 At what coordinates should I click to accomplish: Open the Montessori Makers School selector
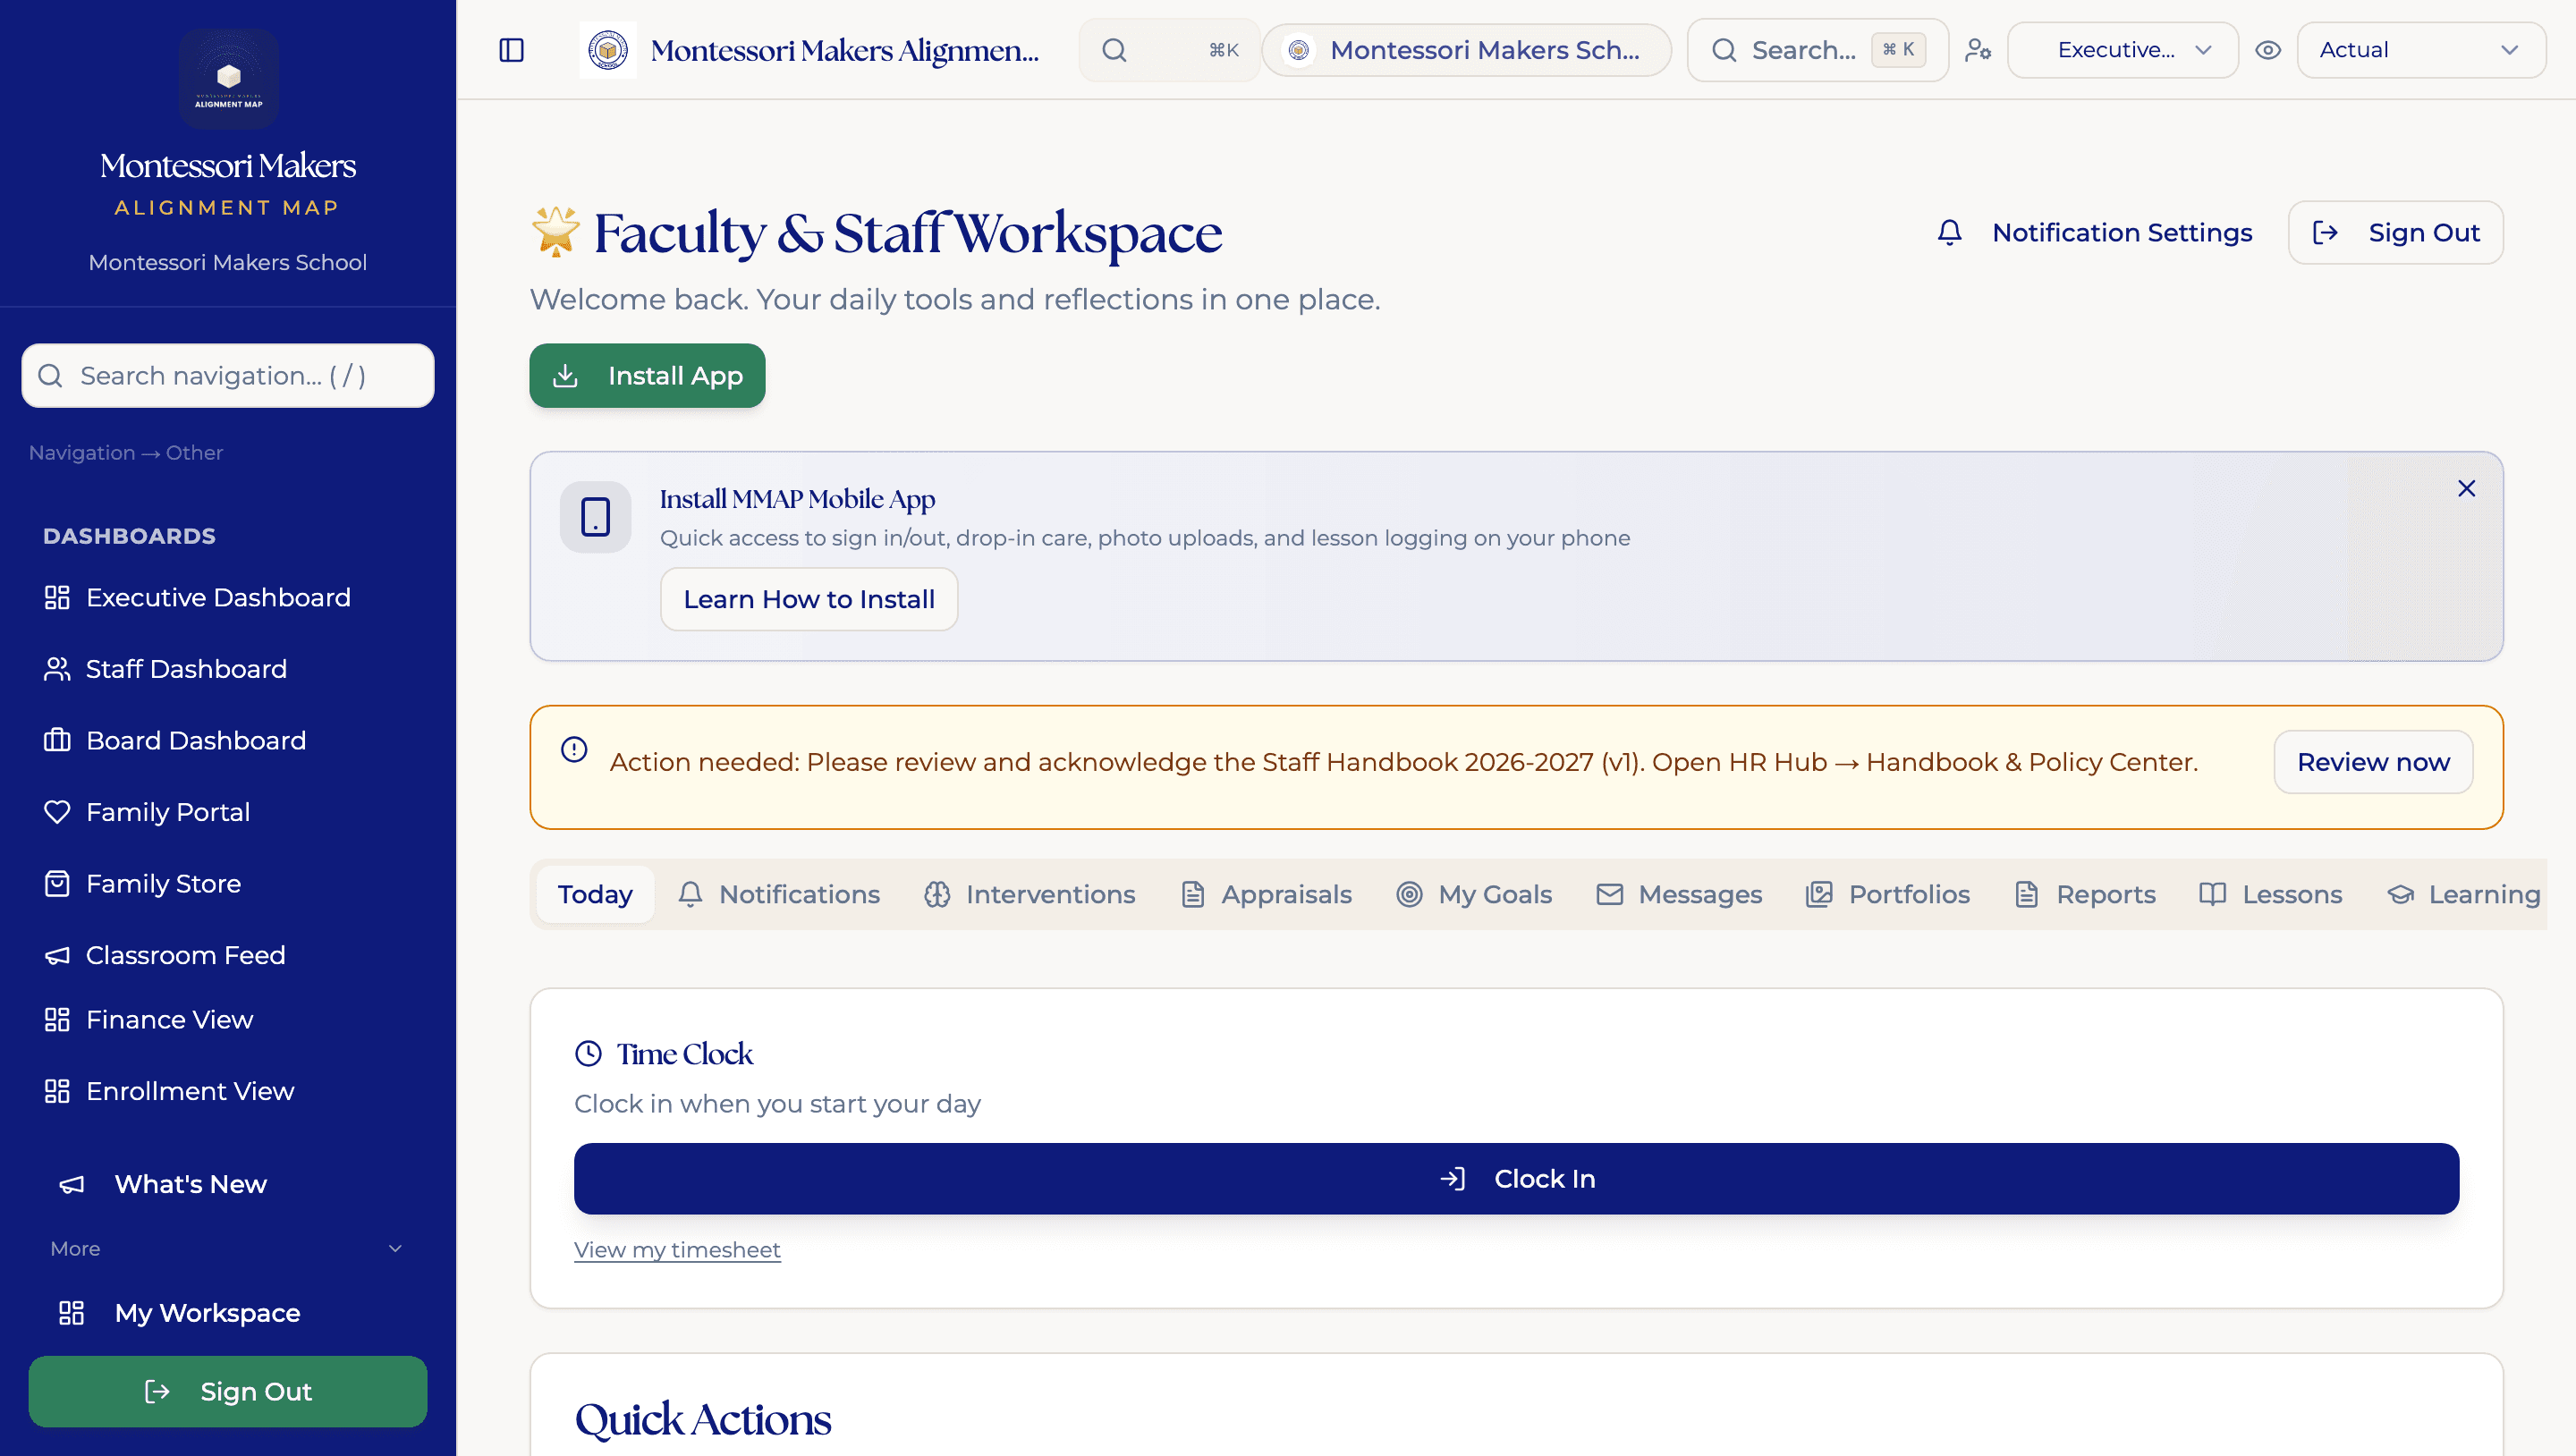coord(1466,50)
